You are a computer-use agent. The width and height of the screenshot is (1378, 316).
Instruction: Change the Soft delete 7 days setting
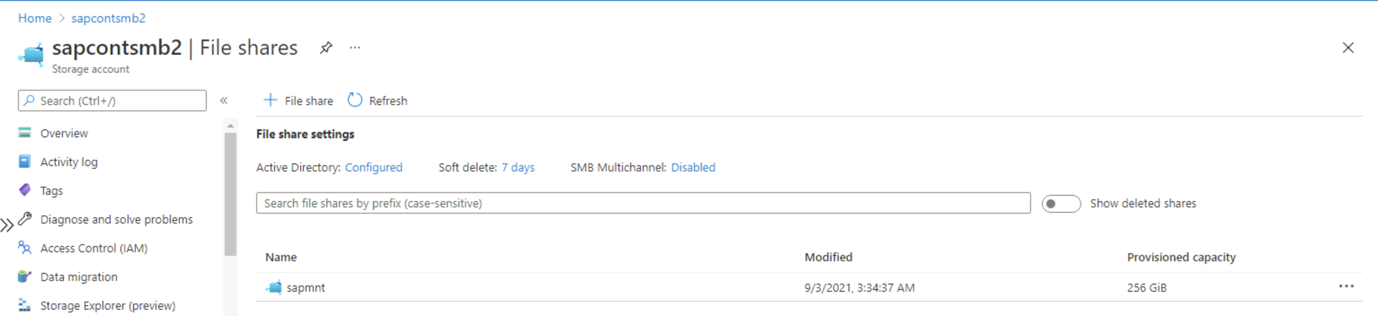point(518,167)
